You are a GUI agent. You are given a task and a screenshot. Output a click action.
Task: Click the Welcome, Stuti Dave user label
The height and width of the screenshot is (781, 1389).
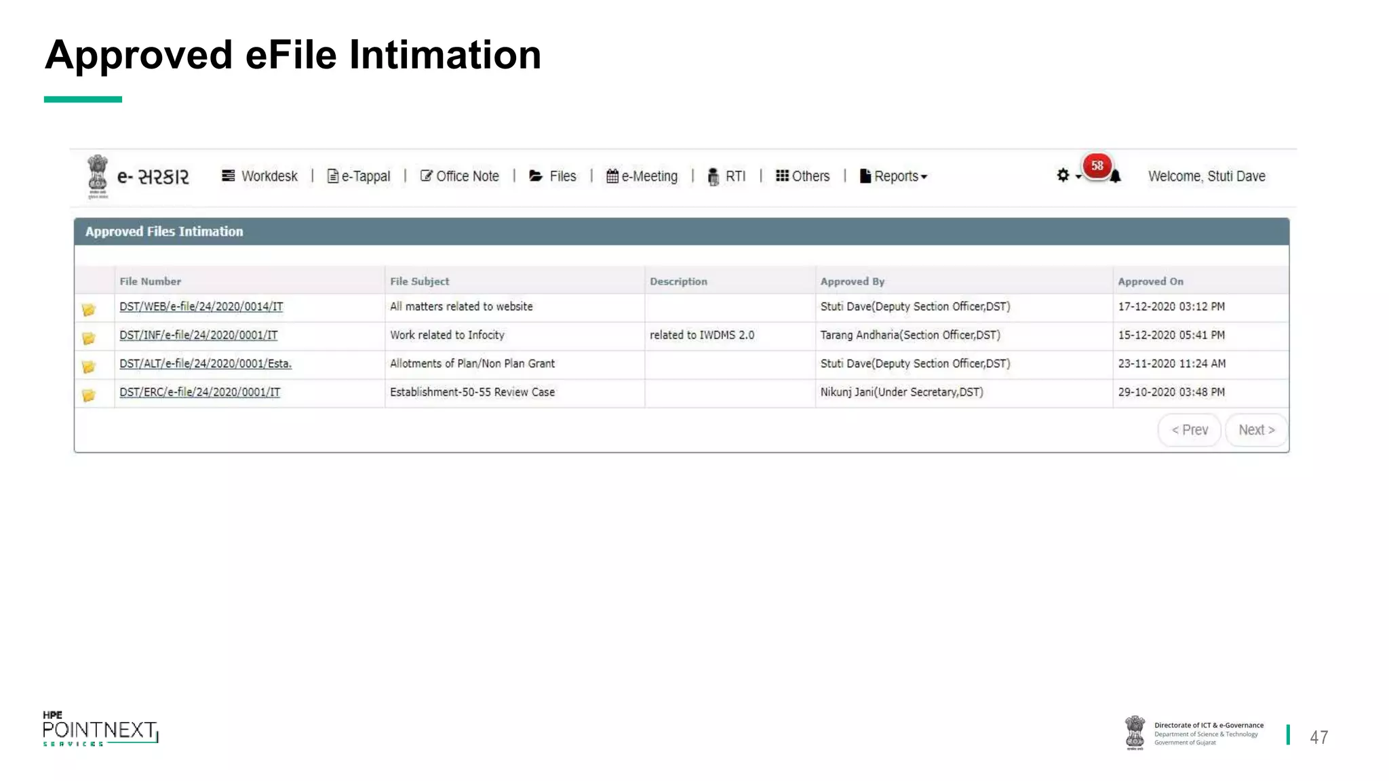[1207, 176]
